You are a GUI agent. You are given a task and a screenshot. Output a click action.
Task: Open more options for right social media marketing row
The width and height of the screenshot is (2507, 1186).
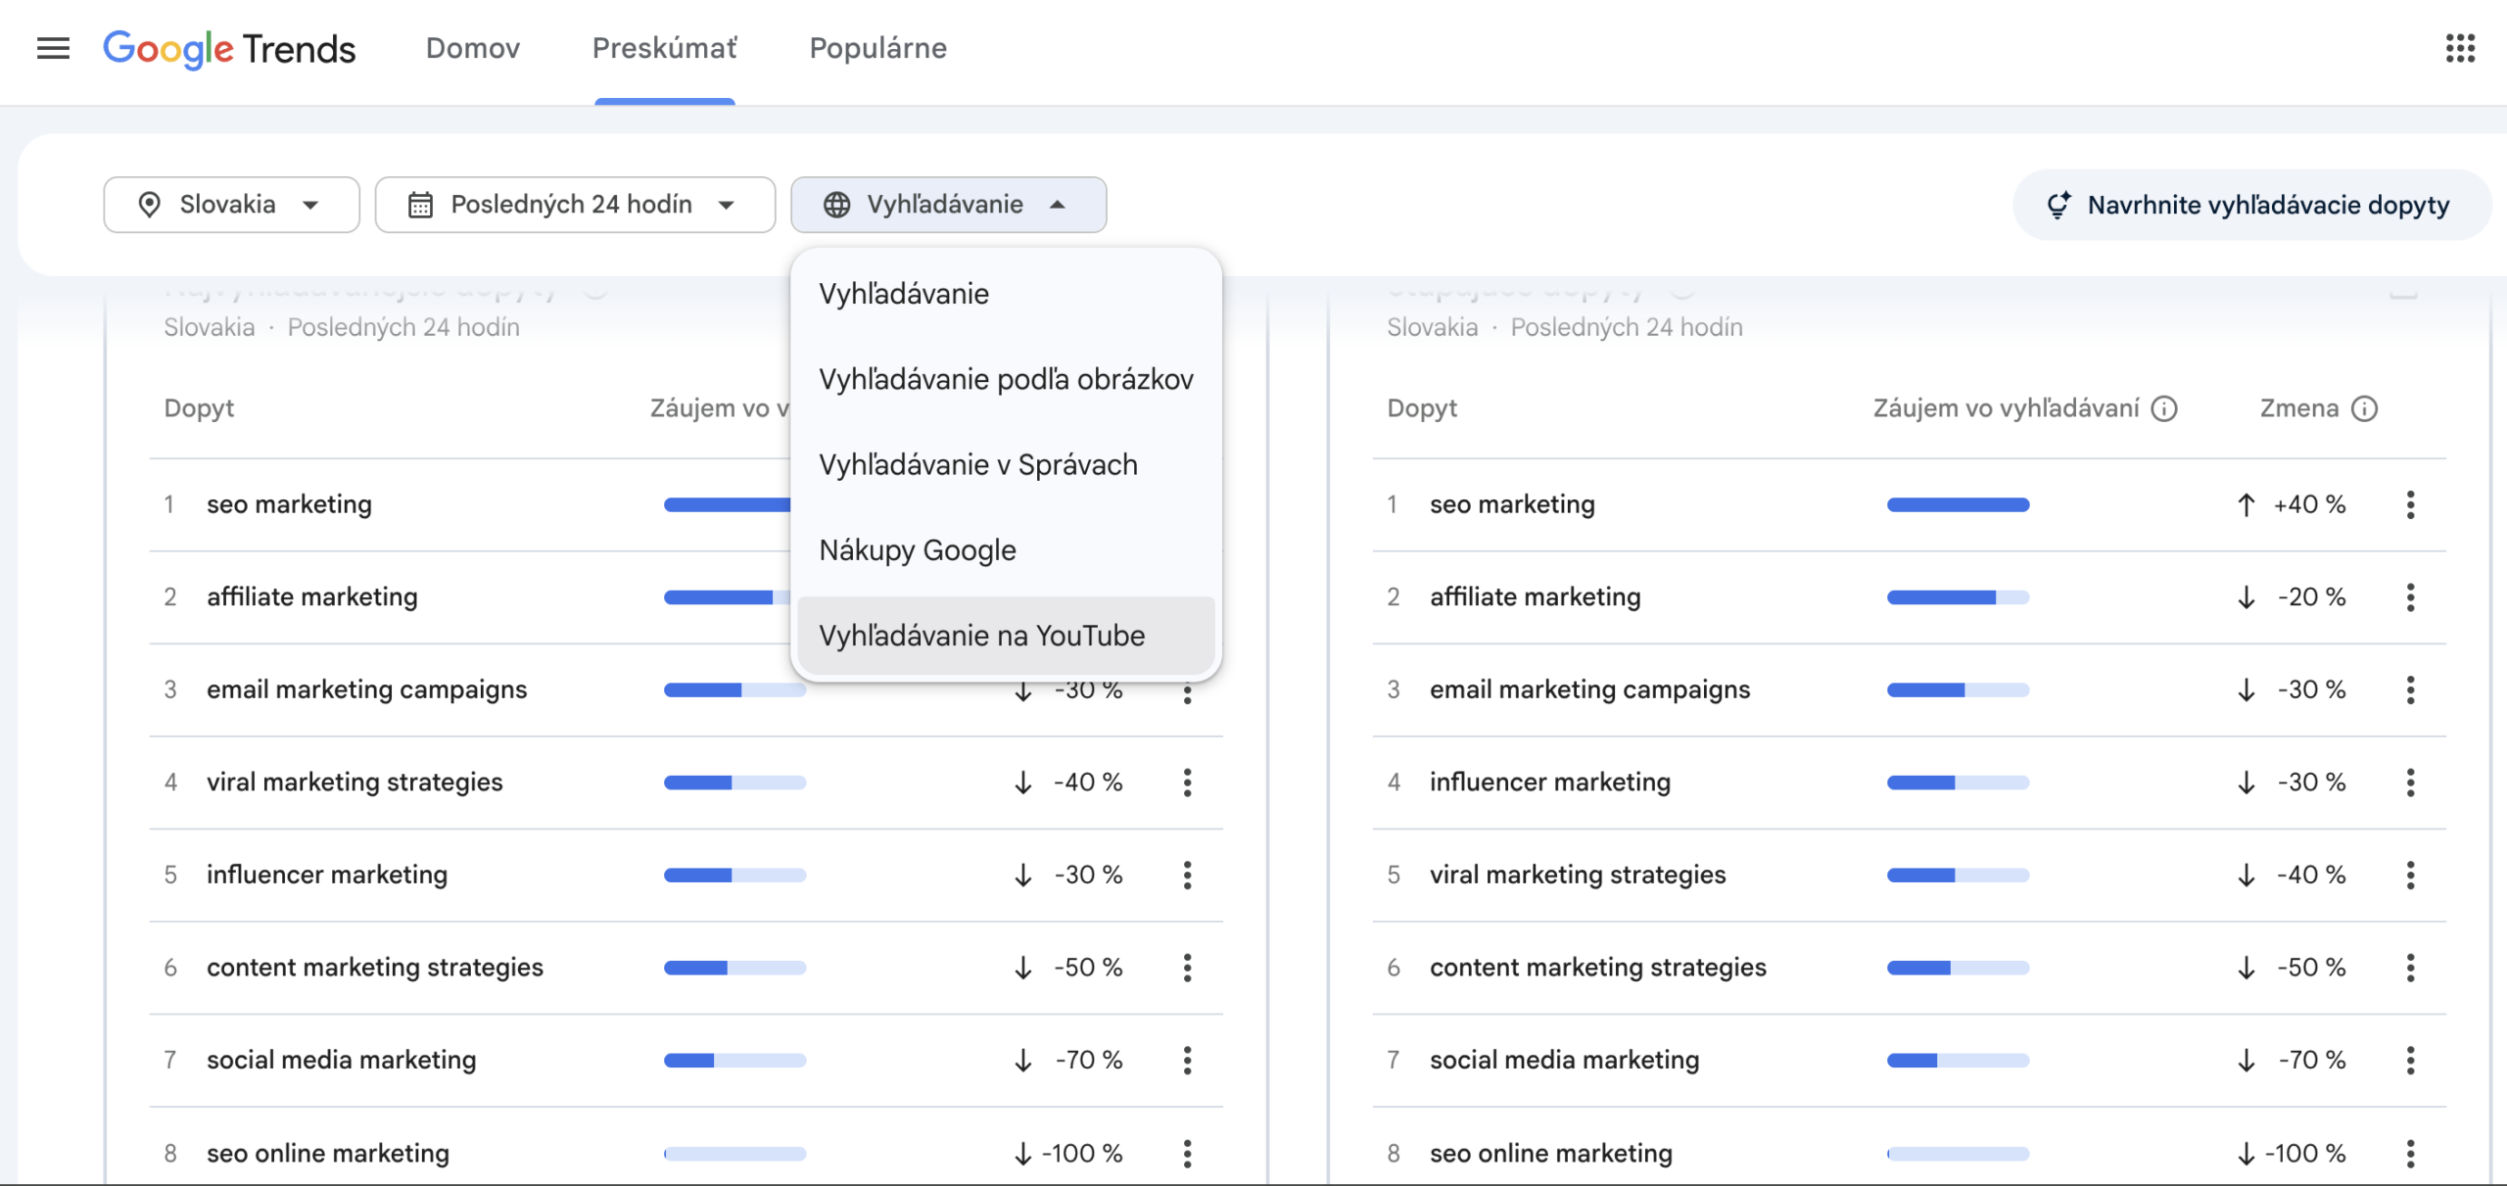click(x=2410, y=1060)
